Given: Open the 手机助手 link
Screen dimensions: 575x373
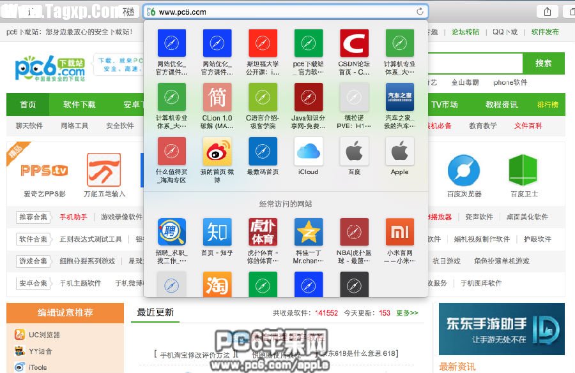Looking at the screenshot, I should (x=73, y=217).
